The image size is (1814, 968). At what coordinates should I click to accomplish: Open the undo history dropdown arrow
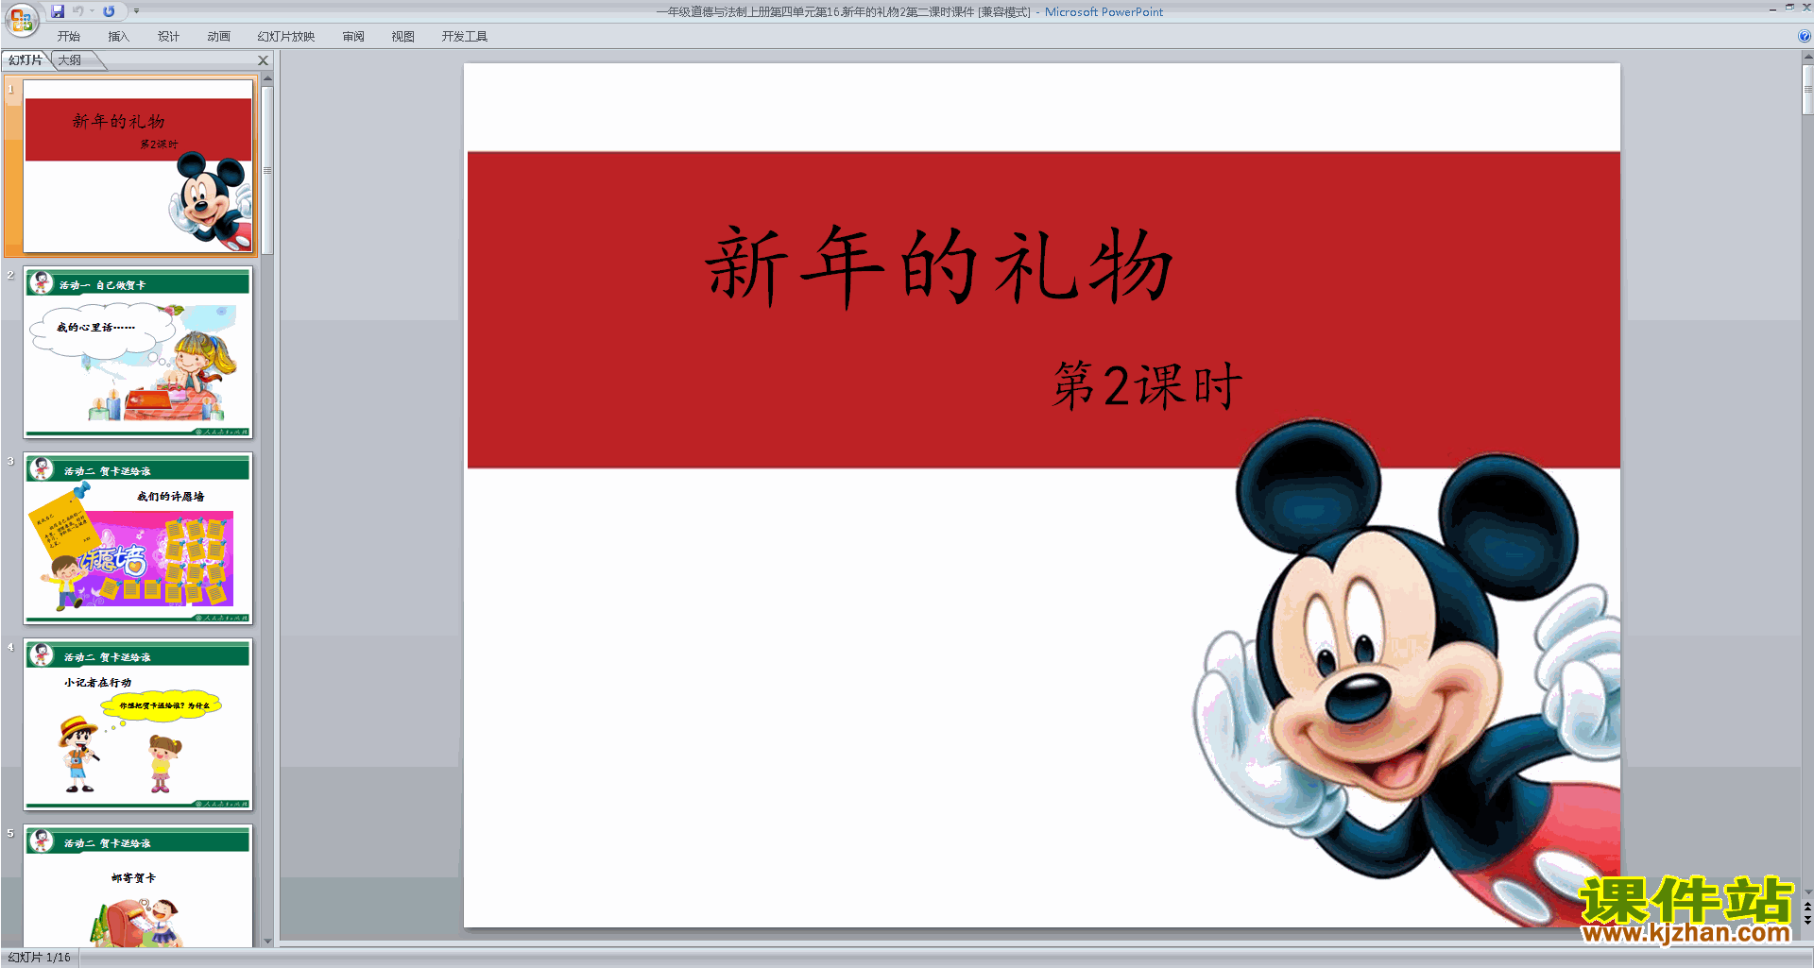pyautogui.click(x=93, y=11)
